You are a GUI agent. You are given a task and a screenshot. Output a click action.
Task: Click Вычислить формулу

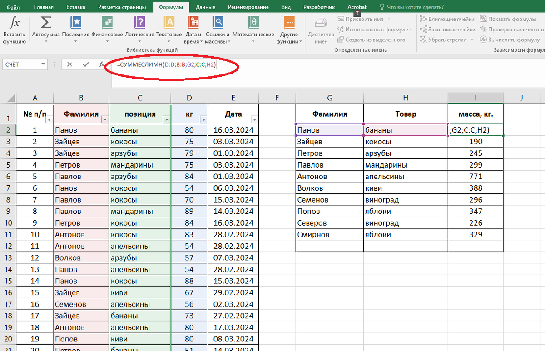[510, 40]
